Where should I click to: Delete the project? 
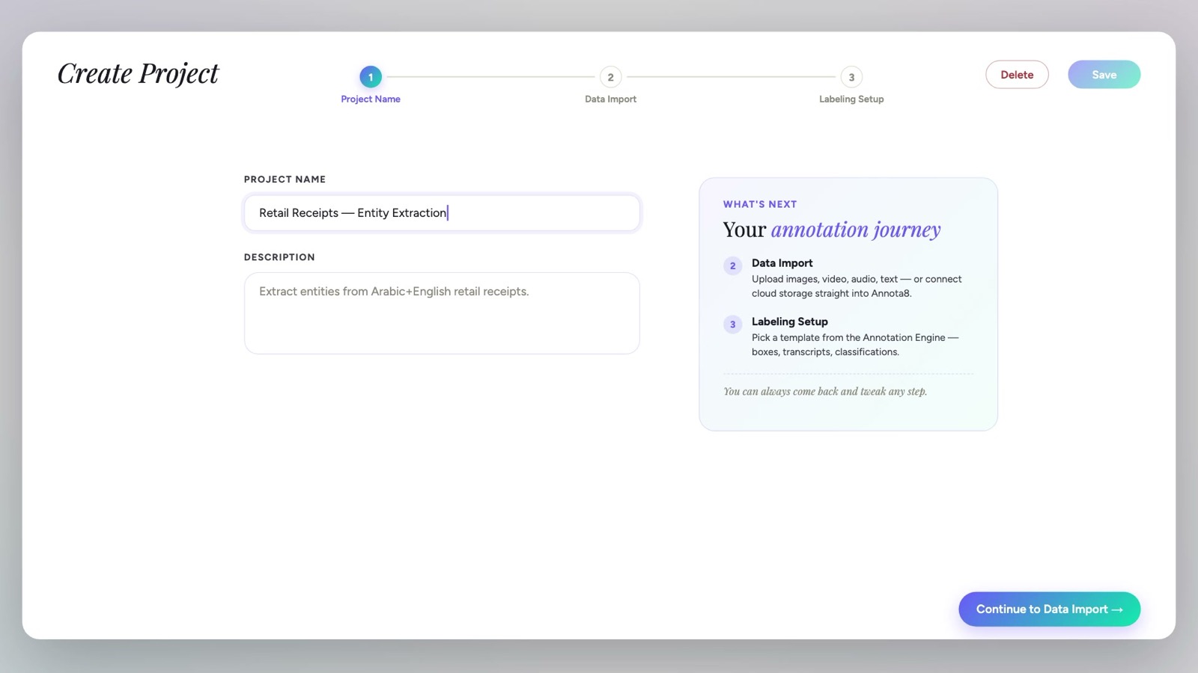1017,75
